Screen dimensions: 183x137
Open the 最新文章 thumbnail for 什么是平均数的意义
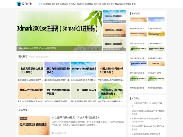[x=34, y=126]
